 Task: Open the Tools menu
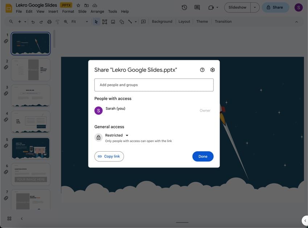pos(113,10)
